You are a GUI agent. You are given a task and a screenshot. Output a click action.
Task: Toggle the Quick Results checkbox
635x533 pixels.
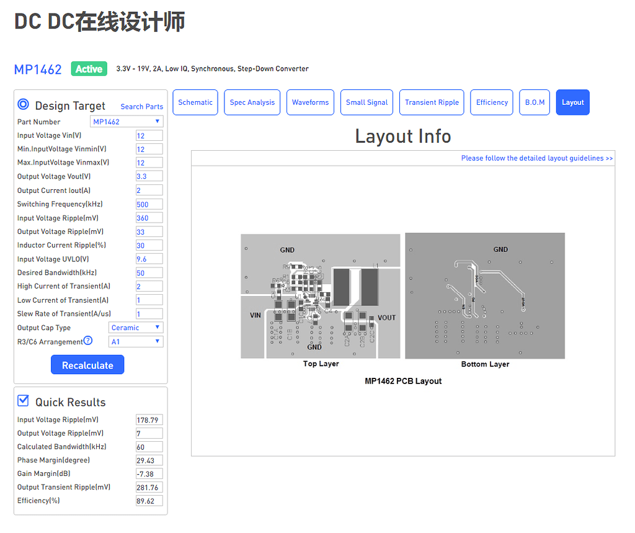pos(22,400)
